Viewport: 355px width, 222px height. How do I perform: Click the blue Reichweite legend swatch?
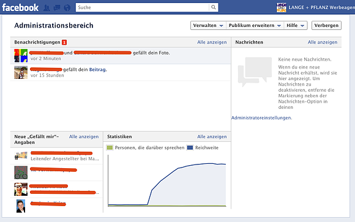tap(190, 148)
